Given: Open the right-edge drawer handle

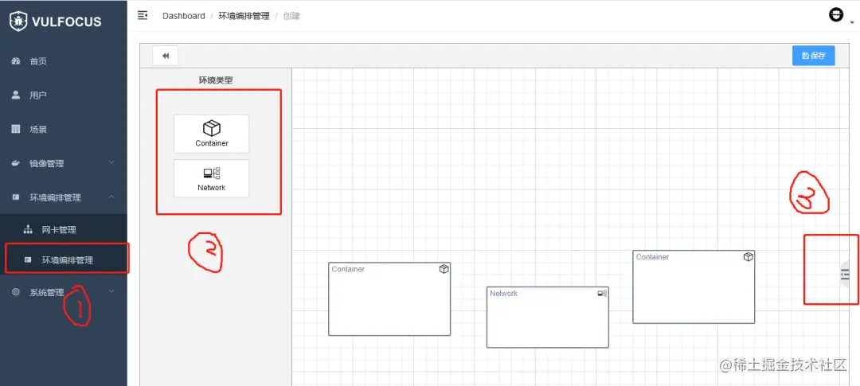Looking at the screenshot, I should [x=846, y=275].
